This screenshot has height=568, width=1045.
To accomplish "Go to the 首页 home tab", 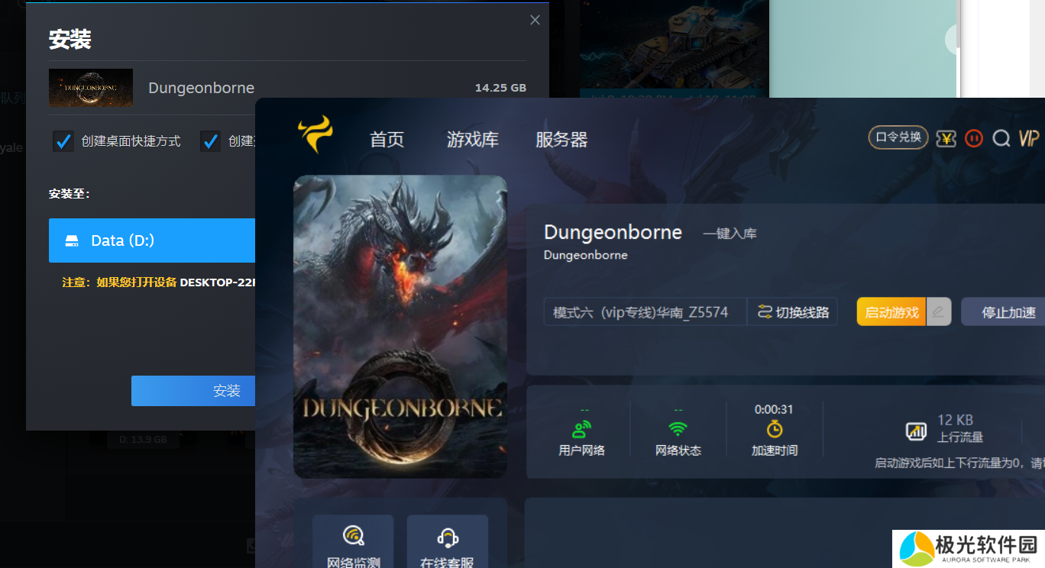I will pos(387,140).
